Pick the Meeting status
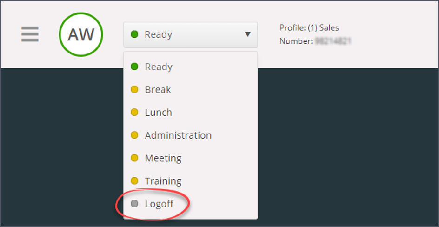Image resolution: width=439 pixels, height=227 pixels. [x=163, y=158]
